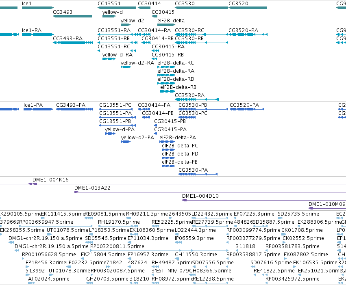Screen dimensions: 346x285
Task: Click transcript CG30414-RB
Action: pos(158,39)
